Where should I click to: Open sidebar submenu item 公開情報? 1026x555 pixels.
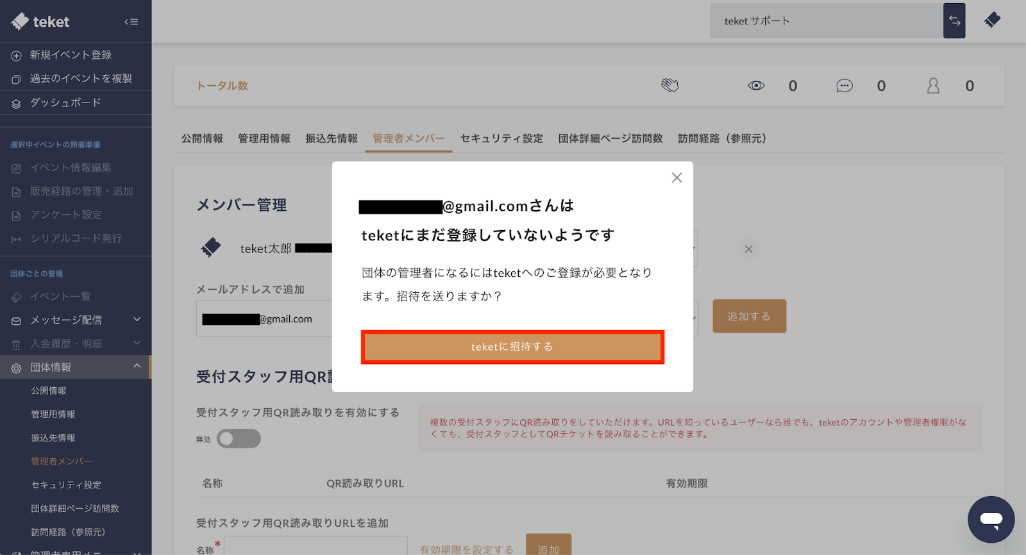point(49,390)
